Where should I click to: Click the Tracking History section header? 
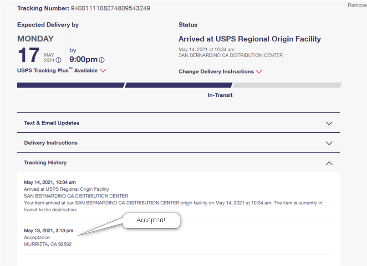tap(45, 162)
